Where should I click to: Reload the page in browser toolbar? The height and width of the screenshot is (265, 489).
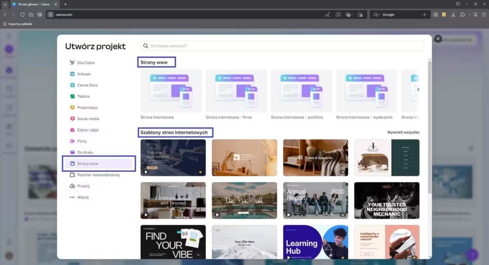point(22,15)
